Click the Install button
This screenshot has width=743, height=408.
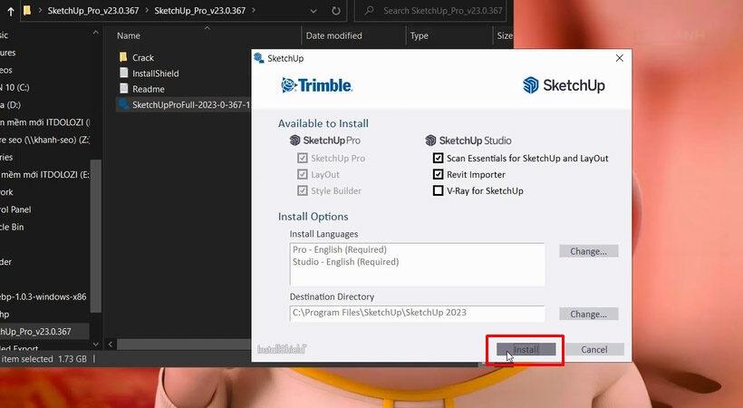click(526, 349)
